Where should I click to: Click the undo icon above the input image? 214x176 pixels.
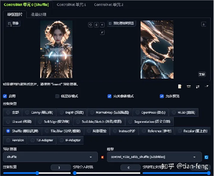(90, 25)
